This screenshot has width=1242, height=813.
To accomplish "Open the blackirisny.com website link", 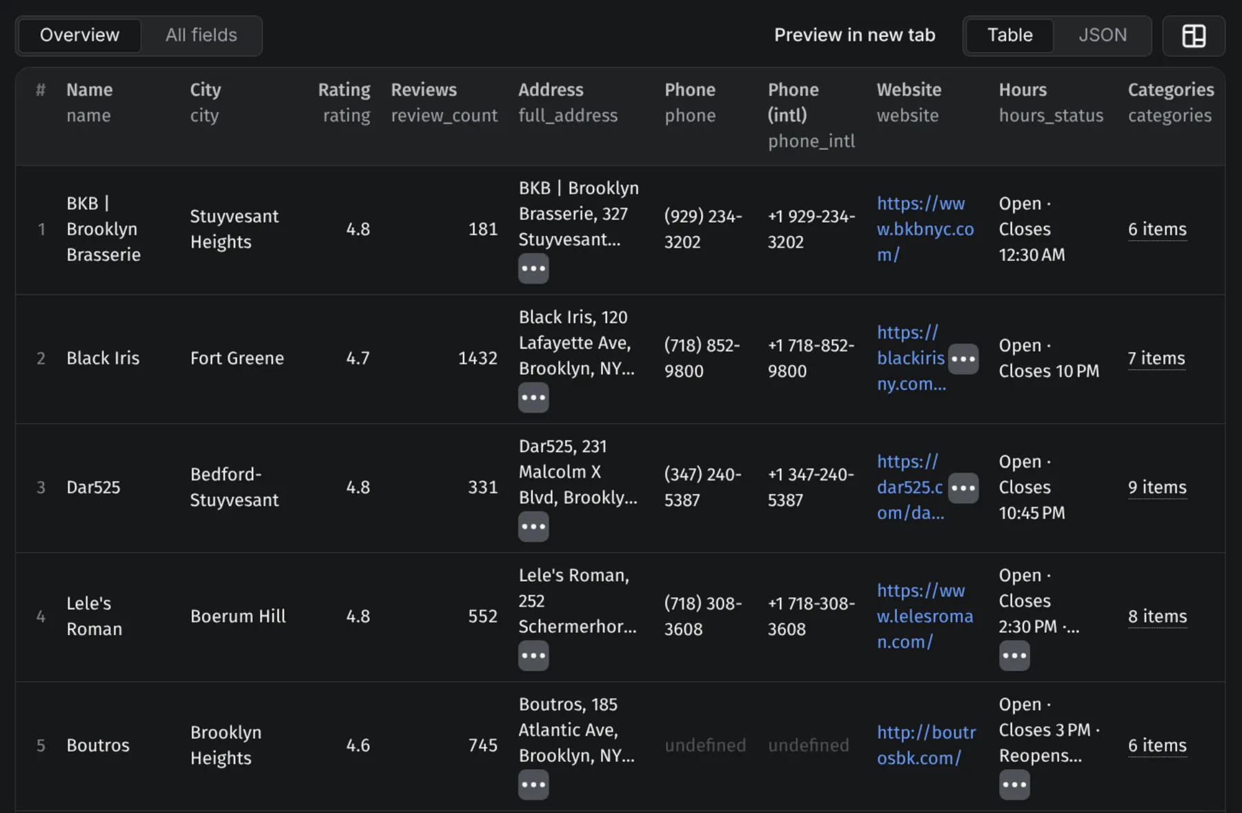I will click(x=911, y=358).
